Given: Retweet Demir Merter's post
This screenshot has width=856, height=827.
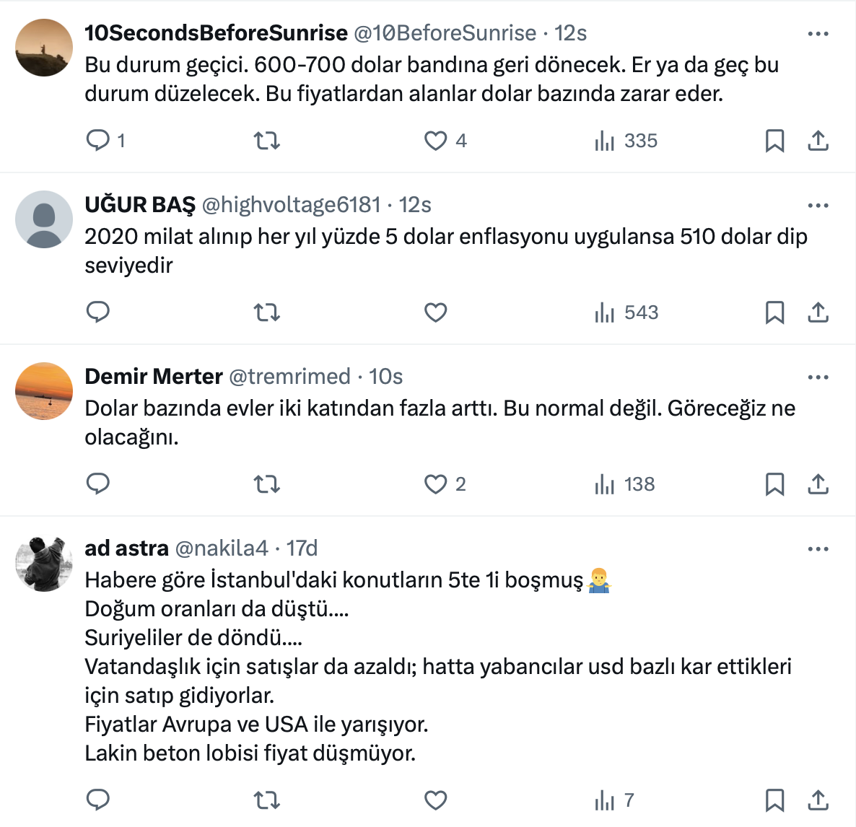Looking at the screenshot, I should pyautogui.click(x=266, y=483).
